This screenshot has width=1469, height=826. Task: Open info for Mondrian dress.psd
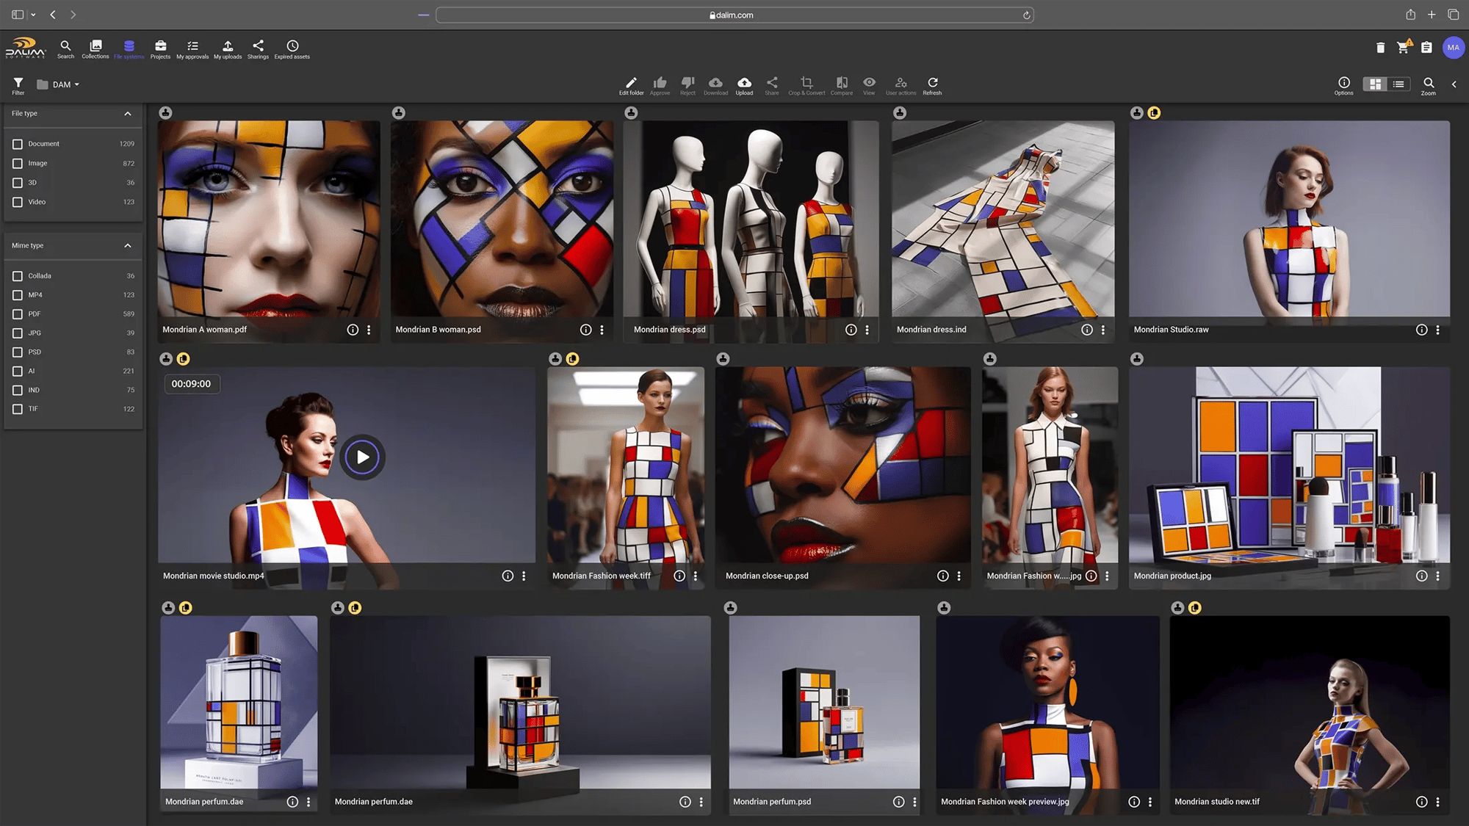coord(851,330)
